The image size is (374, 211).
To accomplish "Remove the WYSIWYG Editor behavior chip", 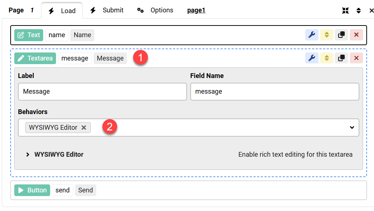I will pyautogui.click(x=84, y=128).
